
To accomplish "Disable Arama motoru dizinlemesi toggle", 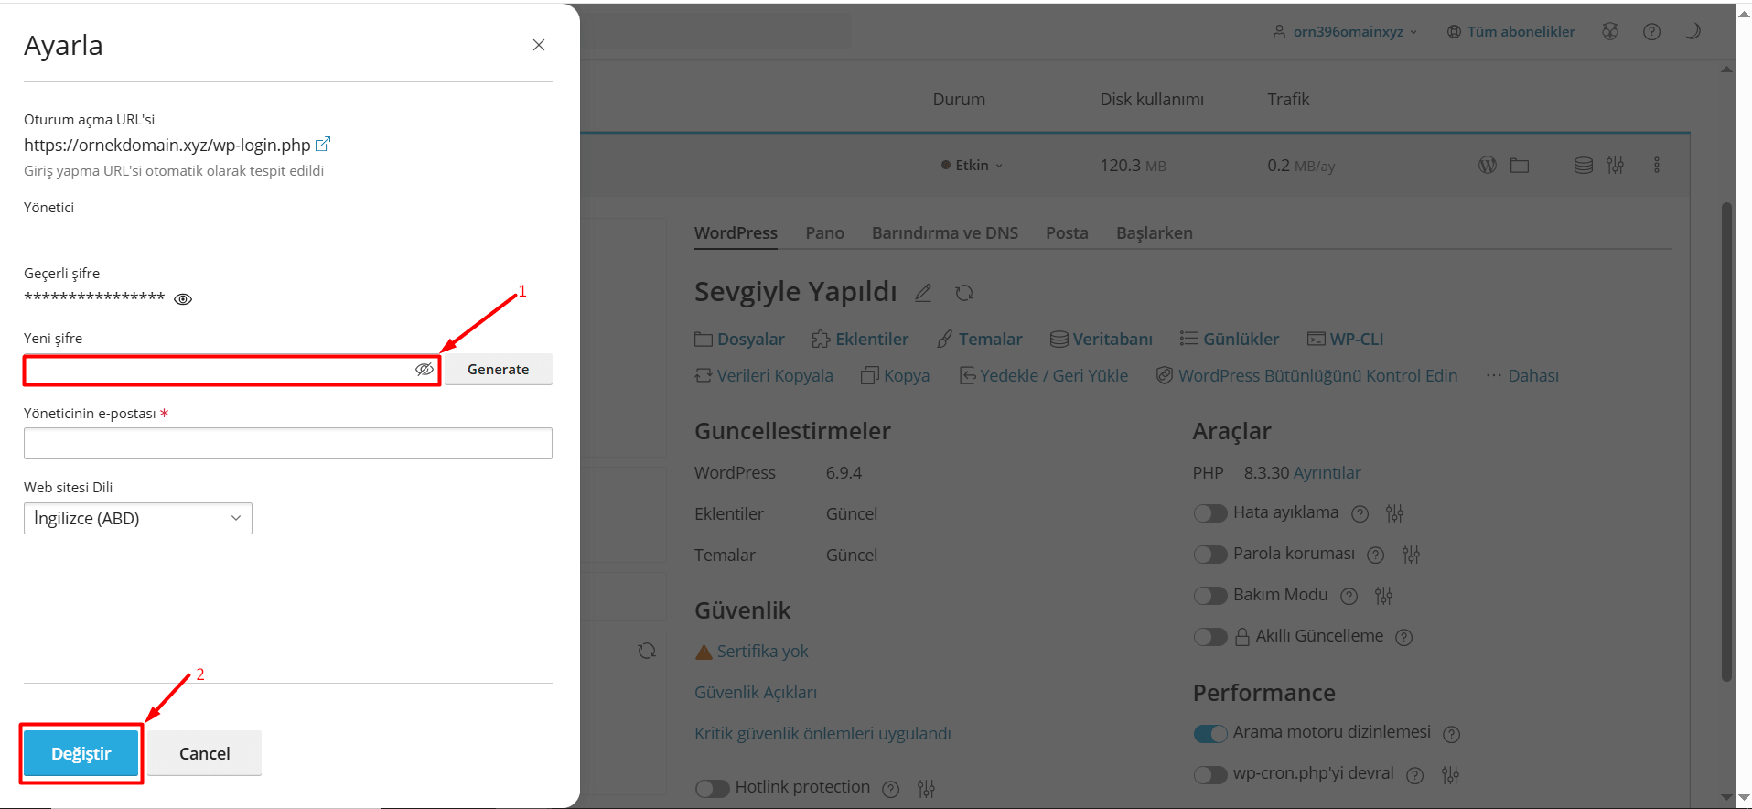I will click(1209, 733).
